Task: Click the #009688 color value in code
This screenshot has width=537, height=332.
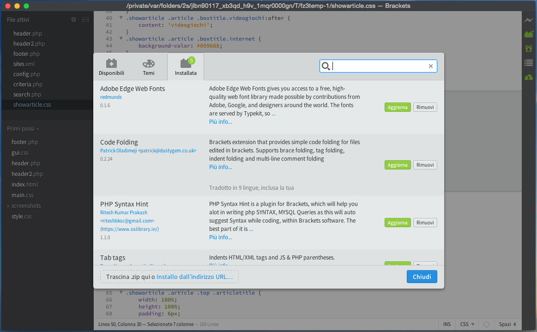Action: 209,46
